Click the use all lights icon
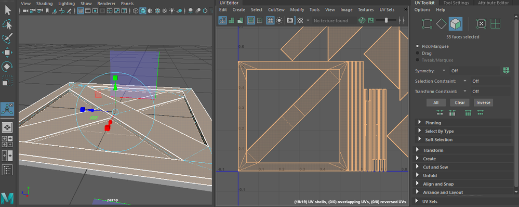This screenshot has width=519, height=207. (x=172, y=11)
